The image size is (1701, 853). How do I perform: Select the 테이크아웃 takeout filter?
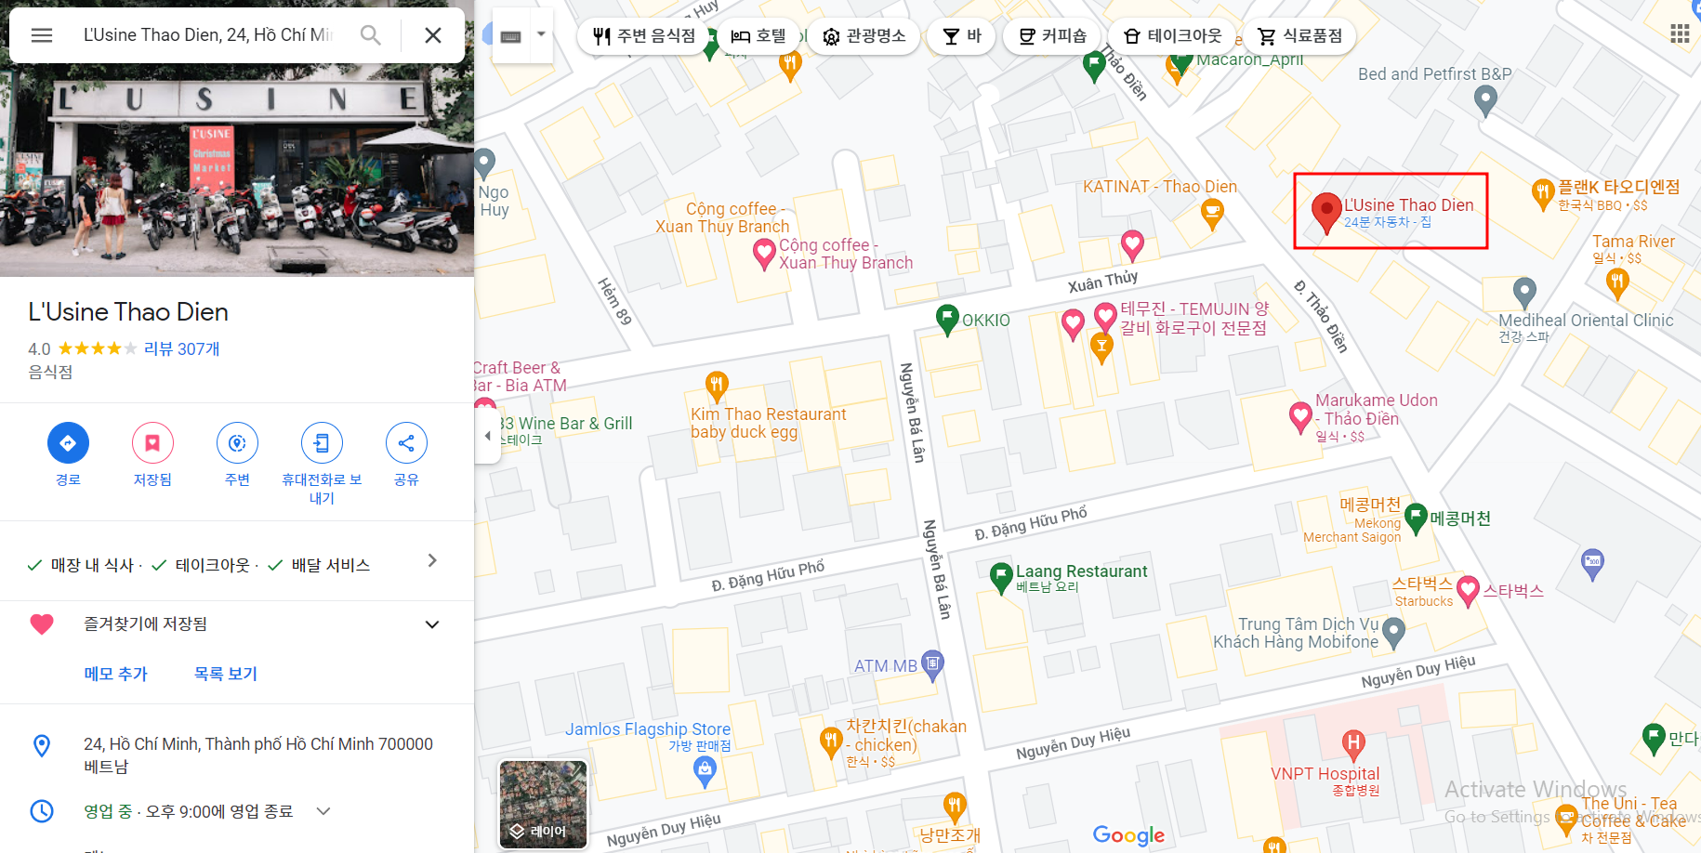pos(1172,36)
